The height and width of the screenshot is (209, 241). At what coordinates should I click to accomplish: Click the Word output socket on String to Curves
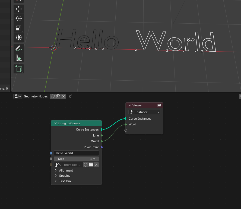[102, 141]
